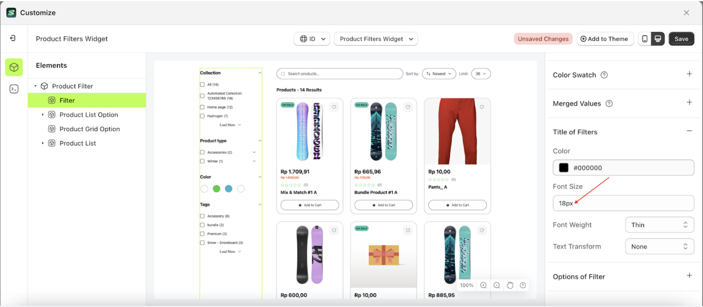Switch to desktop preview icon
This screenshot has width=703, height=307.
click(658, 39)
